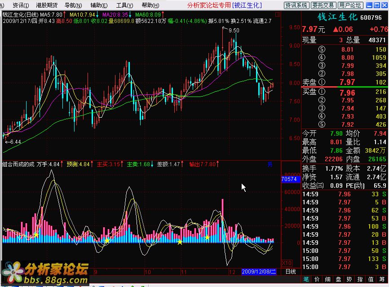Click the buy level ⑤ price 7.92

coord(347,124)
